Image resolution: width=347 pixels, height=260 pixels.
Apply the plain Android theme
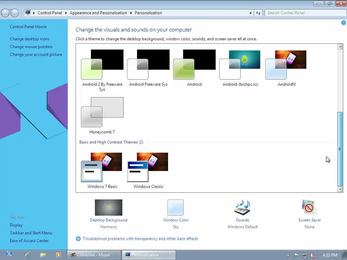pos(194,68)
